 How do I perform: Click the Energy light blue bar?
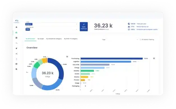click(92, 68)
